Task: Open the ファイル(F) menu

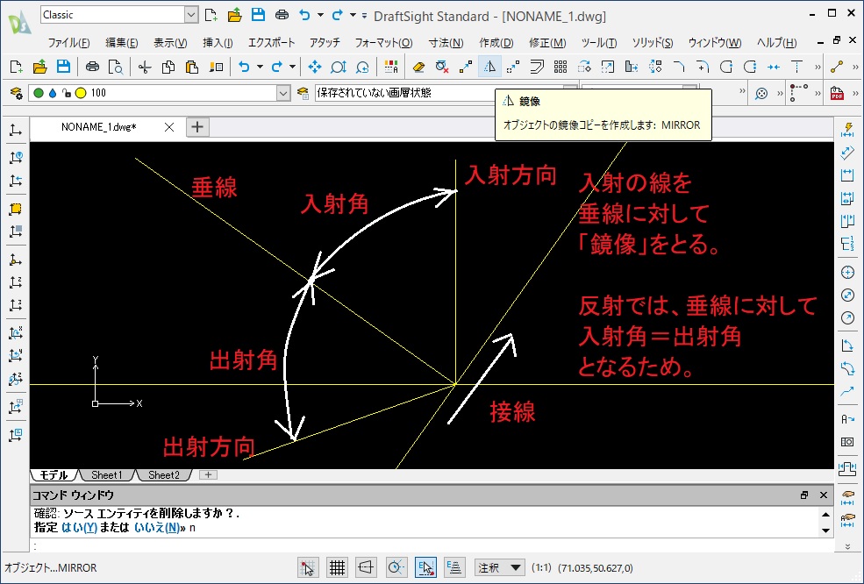Action: (69, 42)
